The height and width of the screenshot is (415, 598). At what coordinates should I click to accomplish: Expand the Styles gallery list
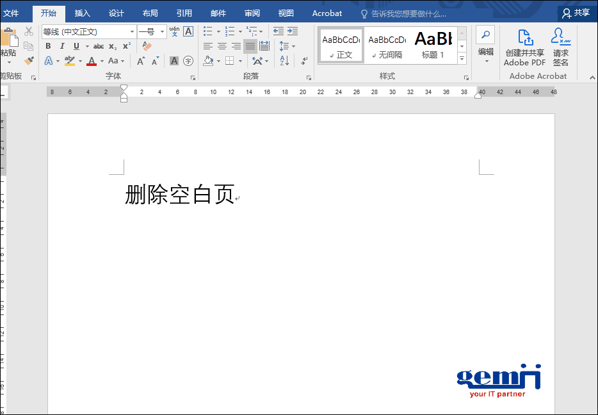[x=462, y=58]
